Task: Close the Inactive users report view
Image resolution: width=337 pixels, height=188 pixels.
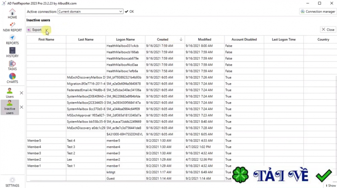Action: pyautogui.click(x=328, y=29)
